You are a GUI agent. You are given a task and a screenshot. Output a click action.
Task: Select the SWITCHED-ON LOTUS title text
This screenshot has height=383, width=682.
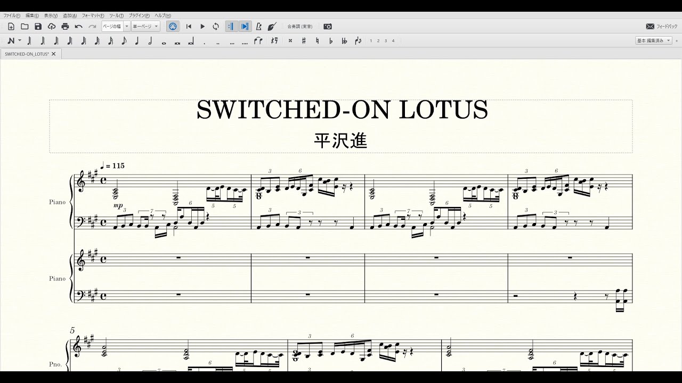click(342, 110)
